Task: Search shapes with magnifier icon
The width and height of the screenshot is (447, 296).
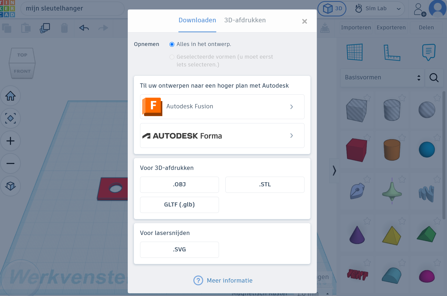Action: tap(434, 78)
